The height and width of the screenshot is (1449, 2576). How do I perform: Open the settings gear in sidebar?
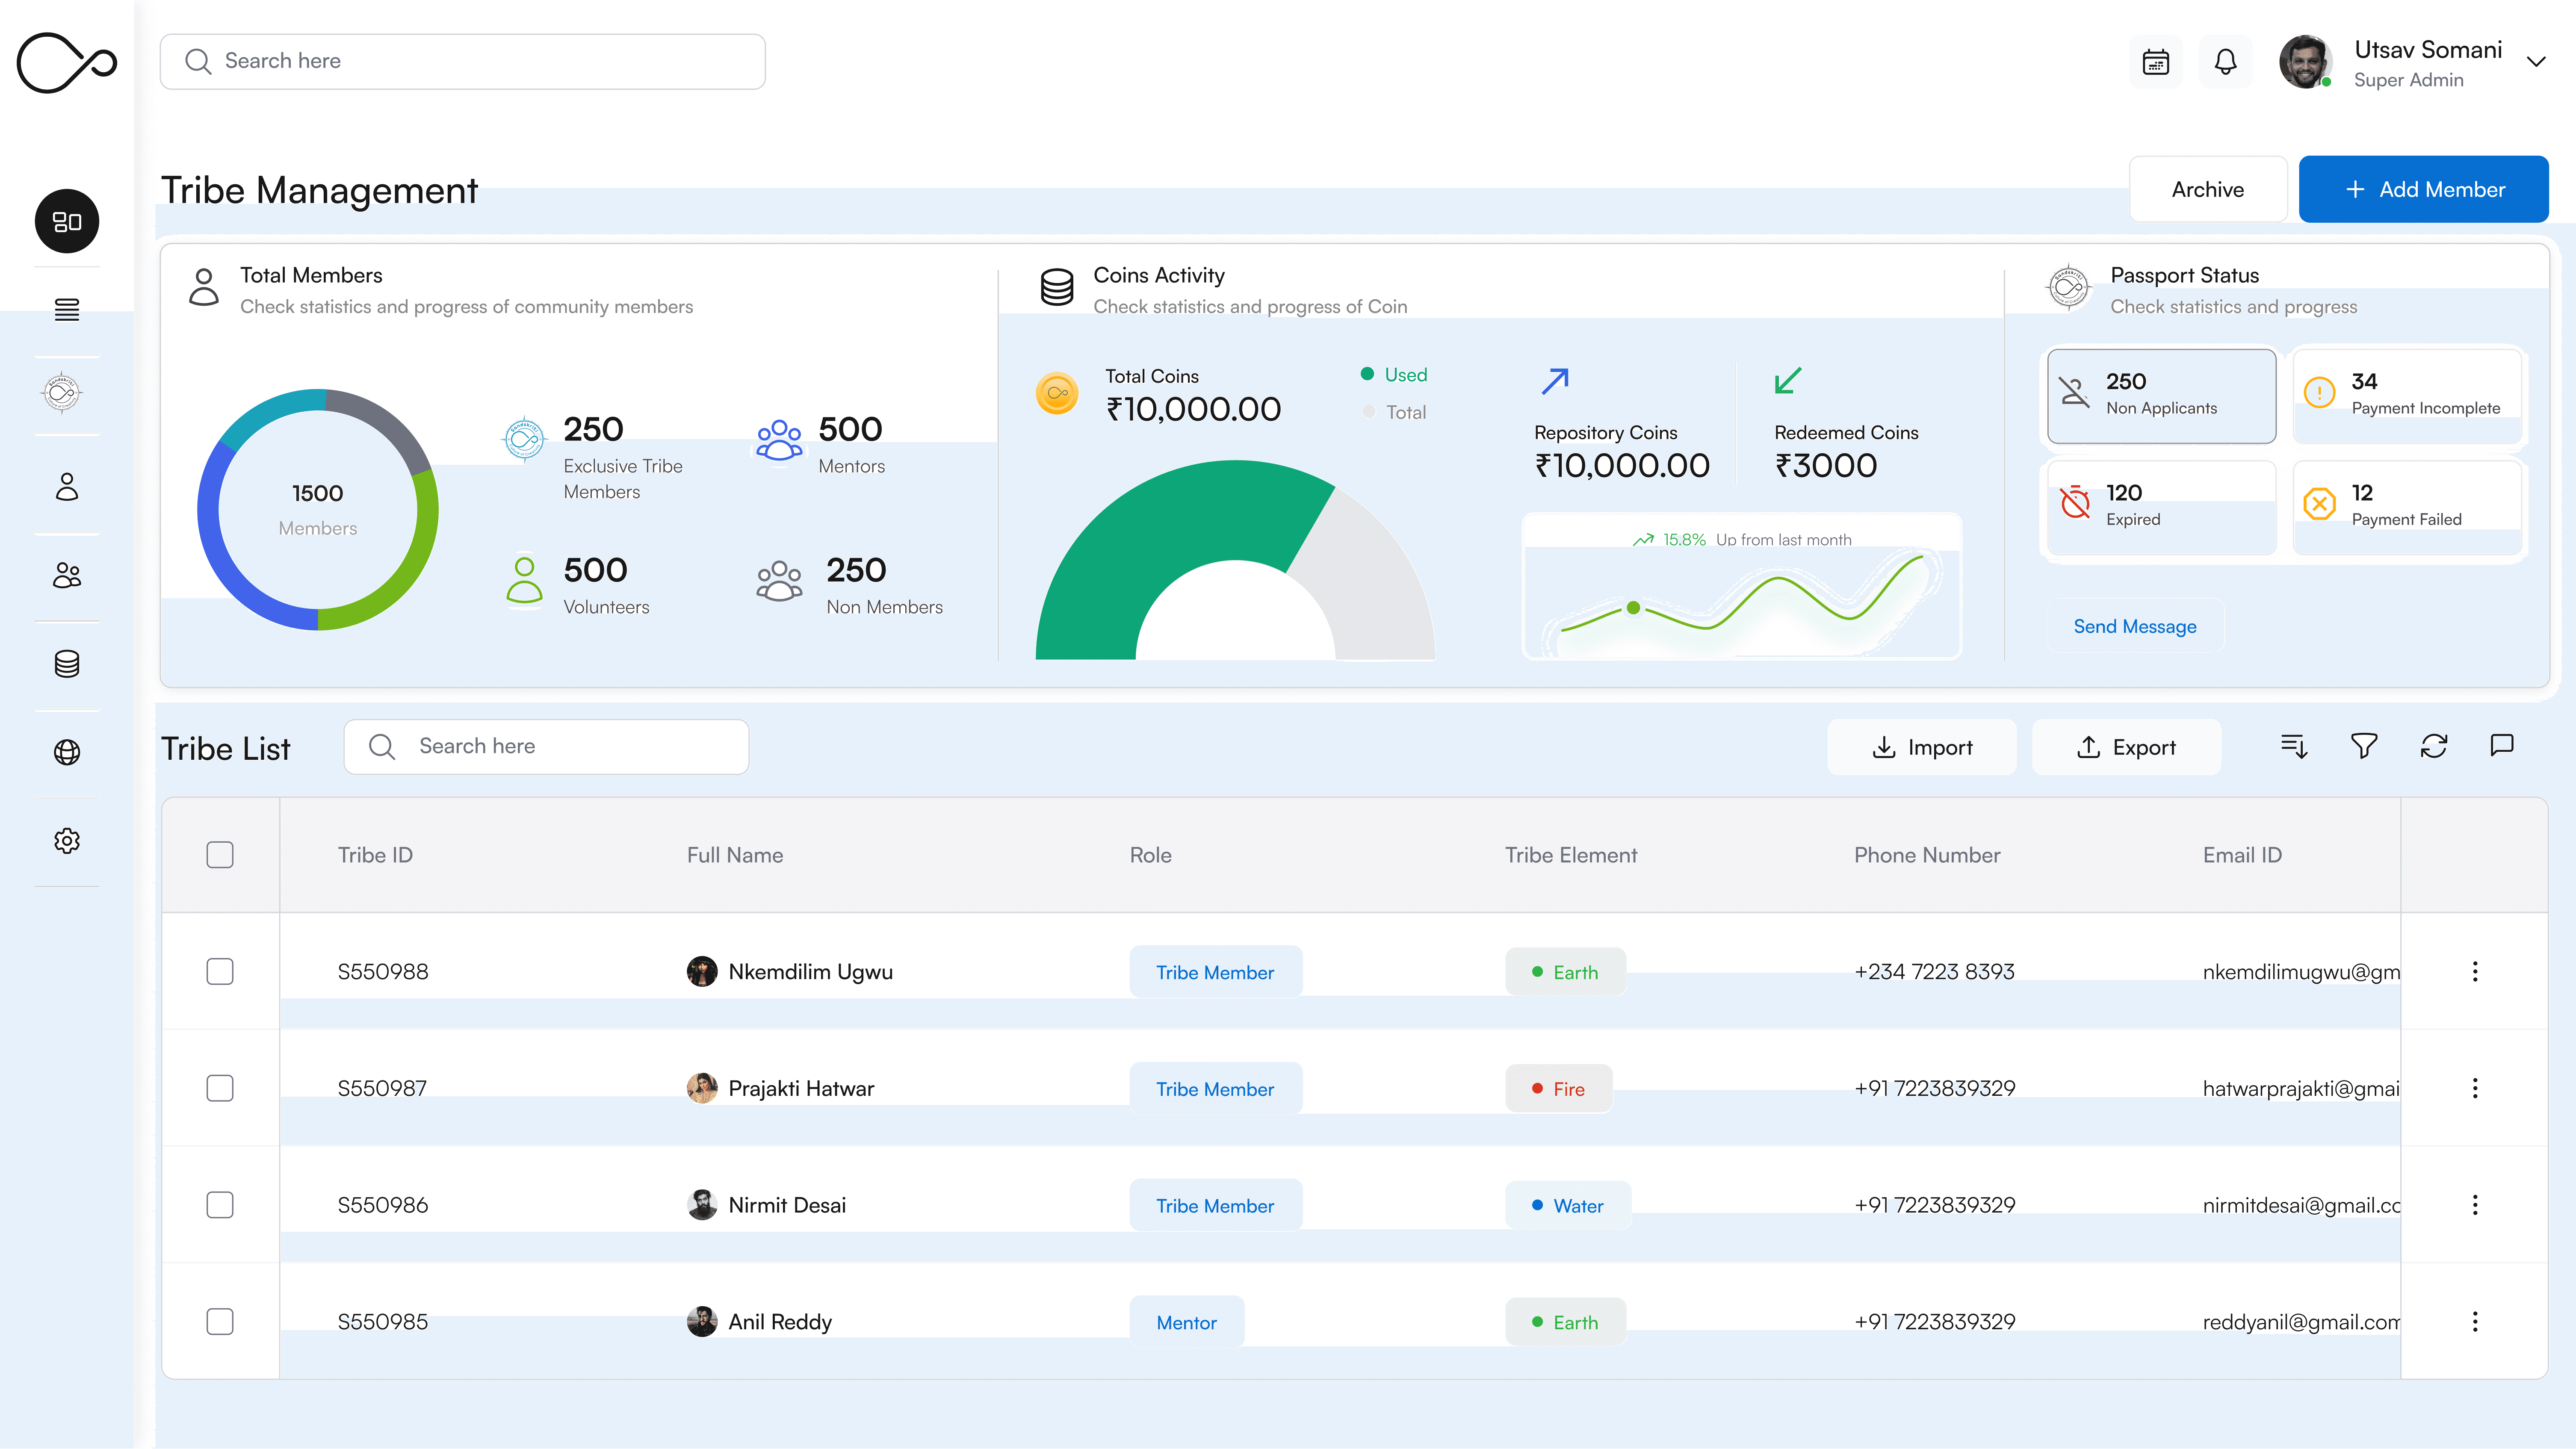67,841
